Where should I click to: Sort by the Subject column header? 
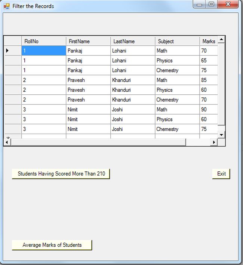(x=177, y=41)
